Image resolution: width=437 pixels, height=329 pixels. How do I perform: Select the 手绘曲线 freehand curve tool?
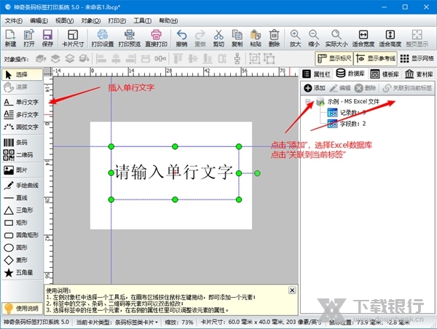pos(21,186)
